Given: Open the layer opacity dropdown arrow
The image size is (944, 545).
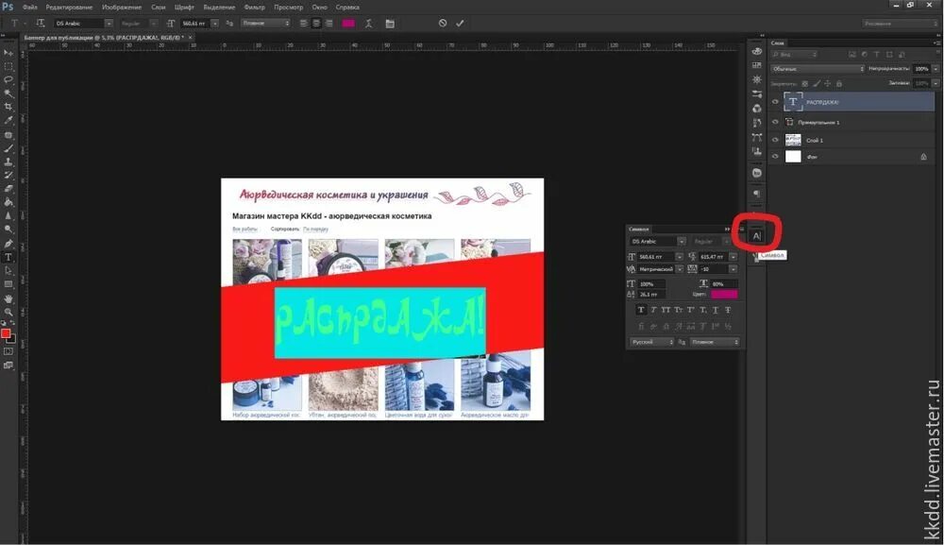Looking at the screenshot, I should pos(935,69).
